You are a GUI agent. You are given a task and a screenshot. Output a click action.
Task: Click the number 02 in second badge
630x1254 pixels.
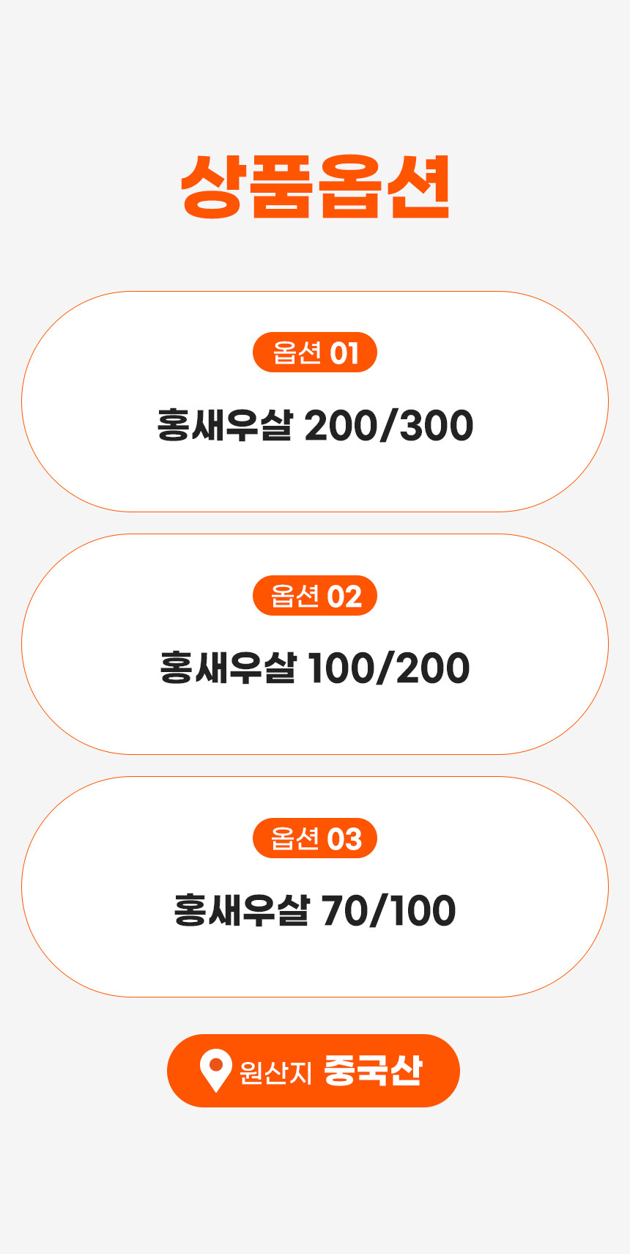(x=344, y=597)
